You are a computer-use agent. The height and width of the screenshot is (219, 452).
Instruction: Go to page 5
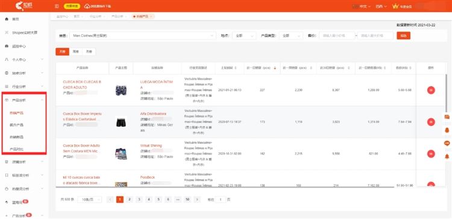[x=159, y=199]
